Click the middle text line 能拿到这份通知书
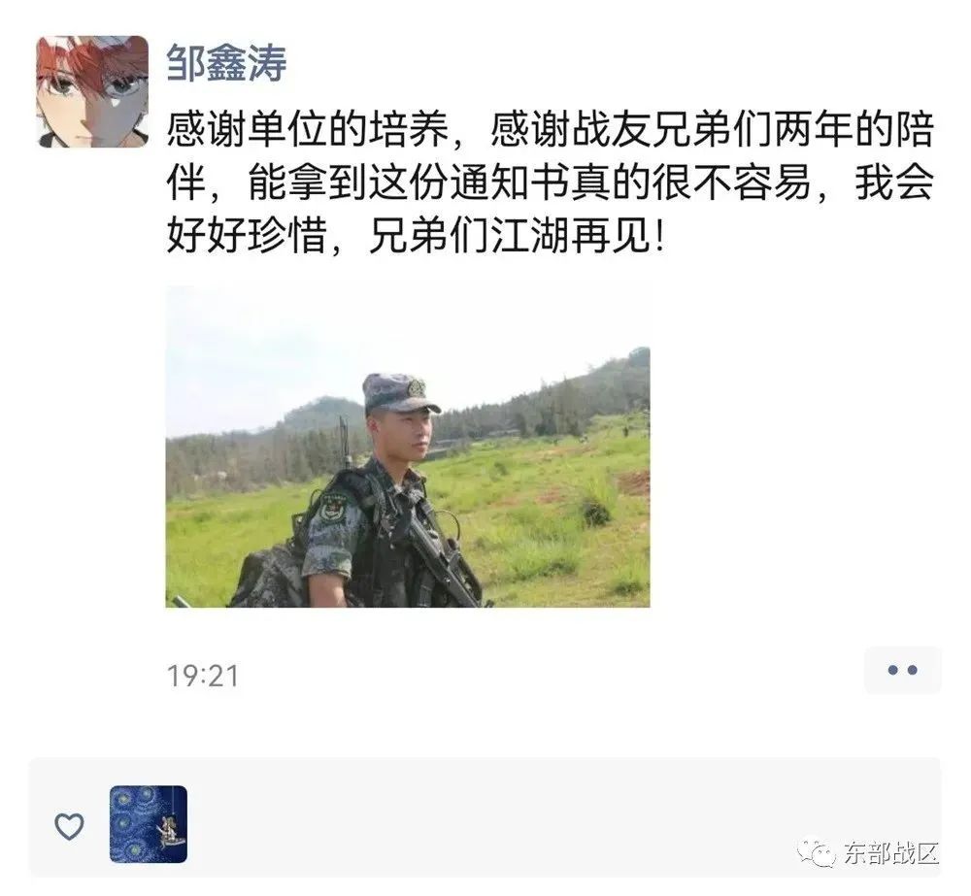This screenshot has width=971, height=896. click(x=550, y=183)
